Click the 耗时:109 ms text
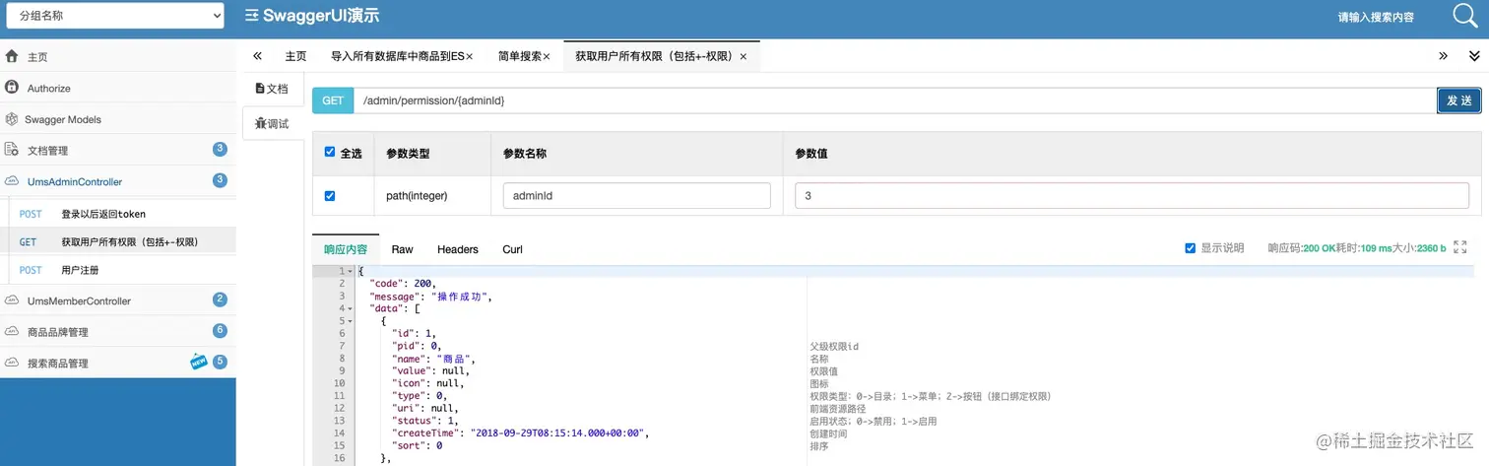 tap(1364, 248)
